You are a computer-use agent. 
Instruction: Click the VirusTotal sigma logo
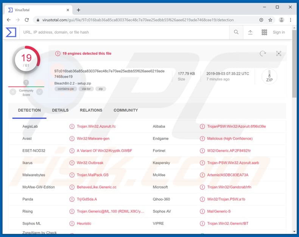11,32
